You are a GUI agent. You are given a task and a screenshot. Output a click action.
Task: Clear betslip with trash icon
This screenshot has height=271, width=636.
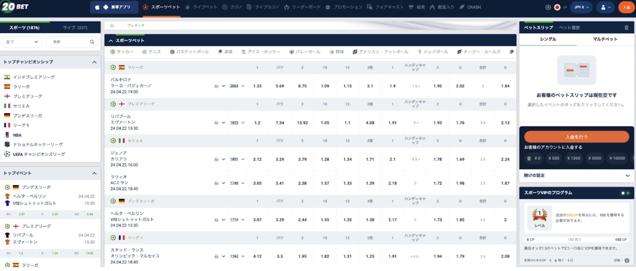click(626, 28)
